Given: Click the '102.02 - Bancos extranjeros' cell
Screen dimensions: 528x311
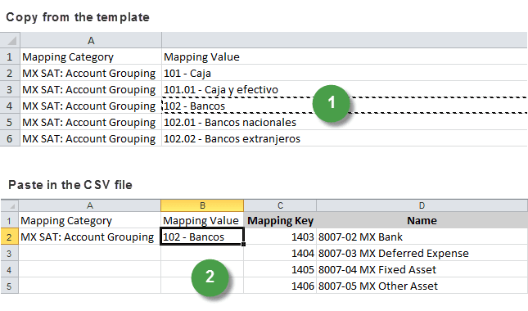Looking at the screenshot, I should click(345, 138).
